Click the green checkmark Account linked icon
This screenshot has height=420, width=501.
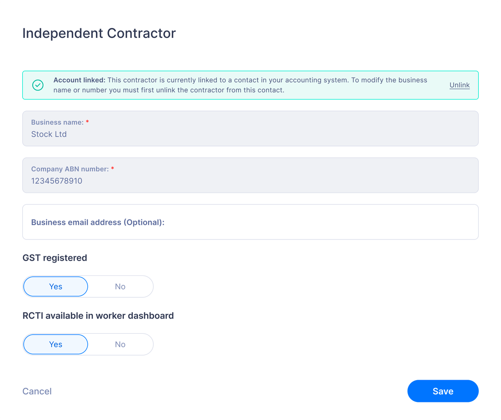37,85
